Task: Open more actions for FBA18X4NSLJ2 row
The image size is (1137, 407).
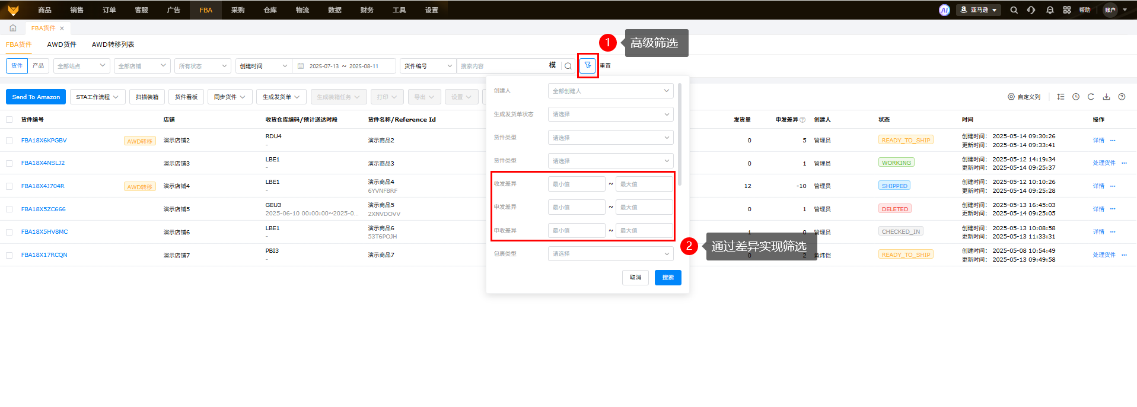Action: (1124, 163)
